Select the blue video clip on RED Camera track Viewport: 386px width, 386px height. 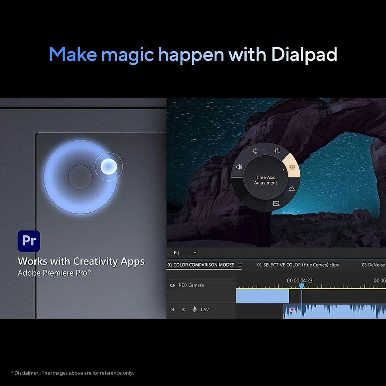pos(262,296)
